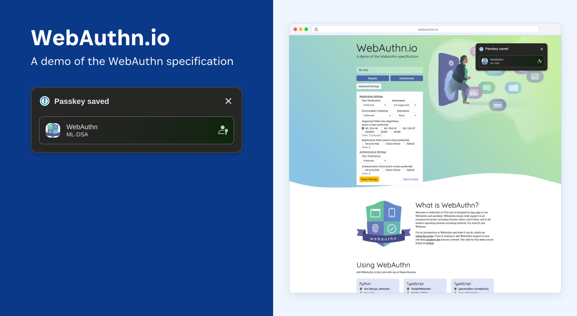The height and width of the screenshot is (316, 577).
Task: Check Hybrid under Authentication Hints
Action: click(404, 170)
